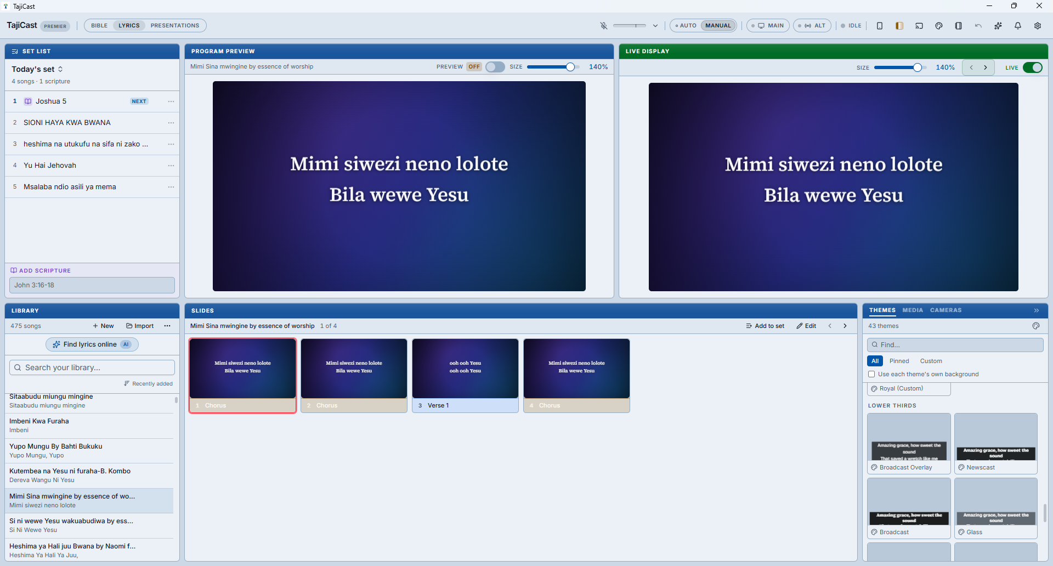Check Use each theme's own background
Viewport: 1053px width, 566px height.
[871, 374]
